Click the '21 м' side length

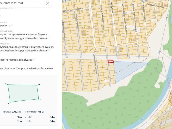click(x=20, y=121)
